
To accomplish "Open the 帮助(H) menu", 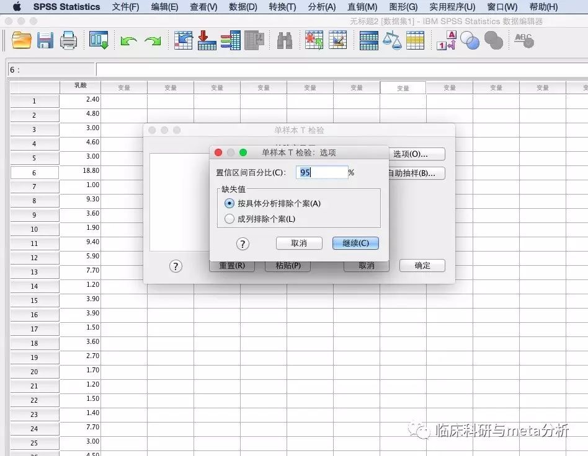I will point(543,7).
